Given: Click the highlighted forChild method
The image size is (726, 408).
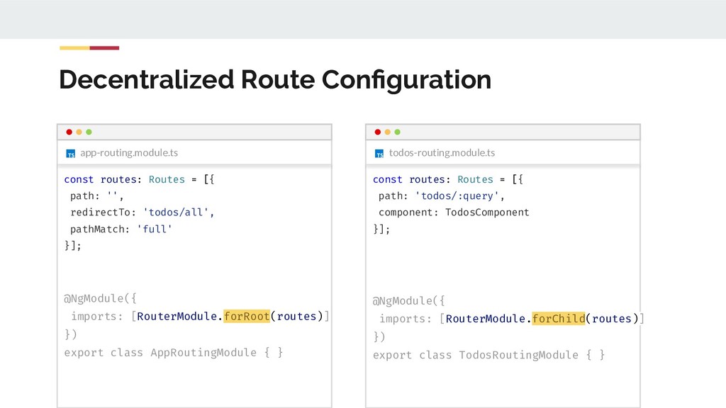Looking at the screenshot, I should point(559,318).
